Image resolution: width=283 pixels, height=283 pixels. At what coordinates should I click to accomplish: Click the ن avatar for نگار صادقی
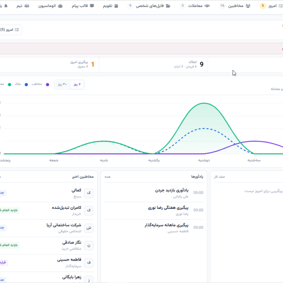(x=89, y=246)
